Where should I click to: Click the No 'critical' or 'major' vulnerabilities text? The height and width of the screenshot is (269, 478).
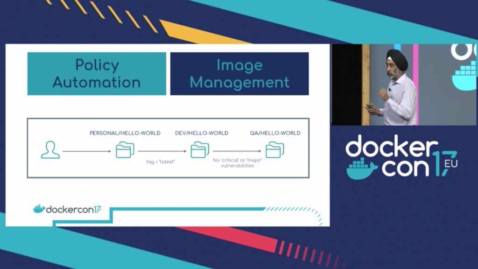238,163
